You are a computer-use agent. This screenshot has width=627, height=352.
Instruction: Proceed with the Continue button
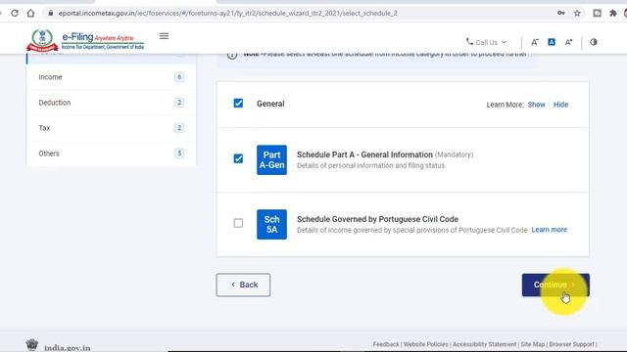pos(555,285)
